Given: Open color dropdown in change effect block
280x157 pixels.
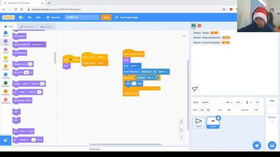Looking at the screenshot, I should [25, 84].
